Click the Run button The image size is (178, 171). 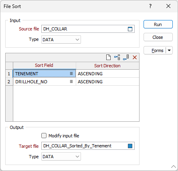158,24
